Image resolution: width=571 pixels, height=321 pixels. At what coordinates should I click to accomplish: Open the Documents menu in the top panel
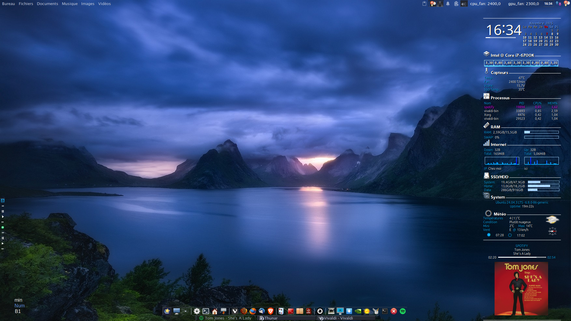[x=47, y=4]
